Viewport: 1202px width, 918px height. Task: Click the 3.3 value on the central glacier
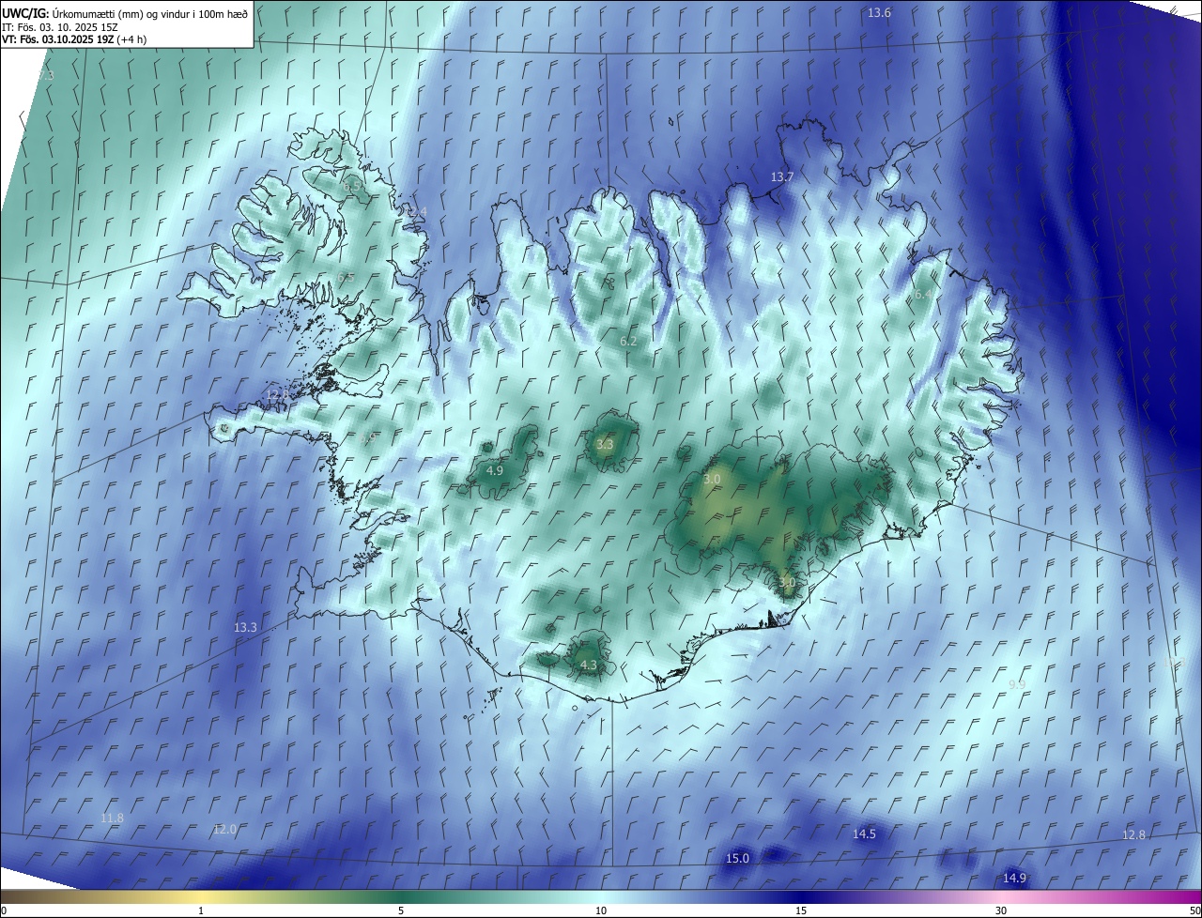click(605, 444)
